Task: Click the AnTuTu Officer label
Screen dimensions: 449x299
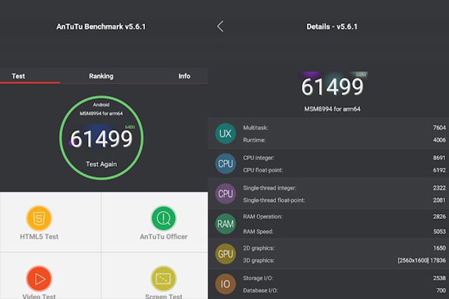Action: click(163, 237)
